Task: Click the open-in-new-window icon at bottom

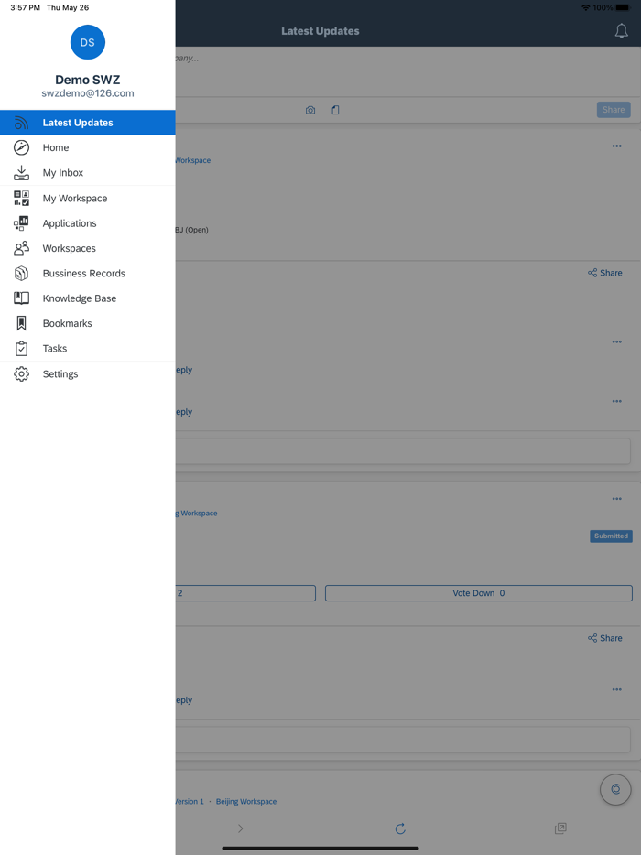Action: (560, 828)
